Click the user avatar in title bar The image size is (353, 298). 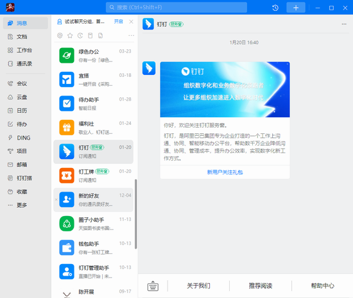tap(10, 8)
